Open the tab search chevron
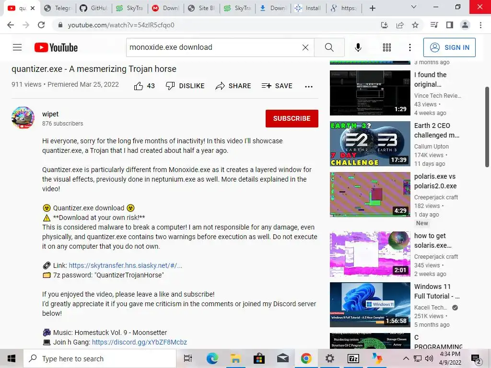 coord(414,7)
